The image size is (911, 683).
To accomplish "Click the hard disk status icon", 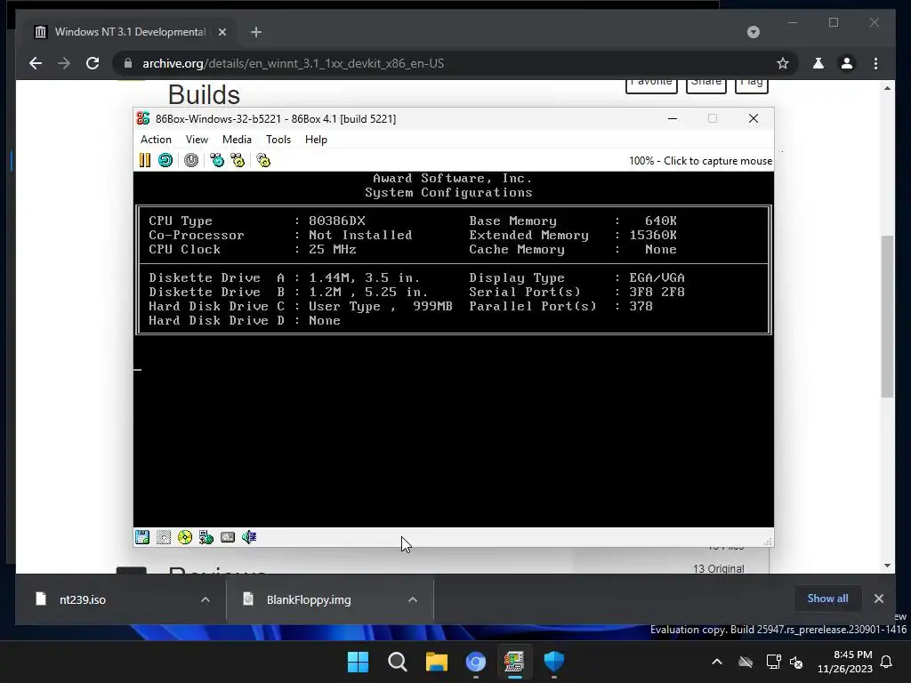I will click(x=228, y=537).
